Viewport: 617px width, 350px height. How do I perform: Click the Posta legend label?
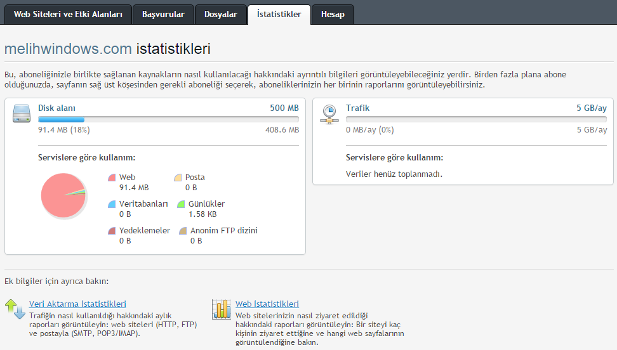(x=195, y=178)
